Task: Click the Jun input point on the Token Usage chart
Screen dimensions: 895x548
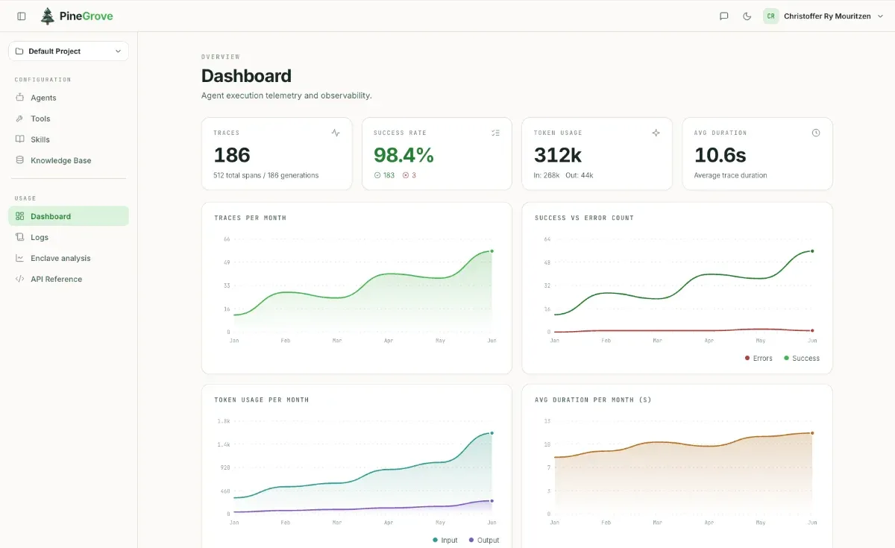Action: pos(492,433)
